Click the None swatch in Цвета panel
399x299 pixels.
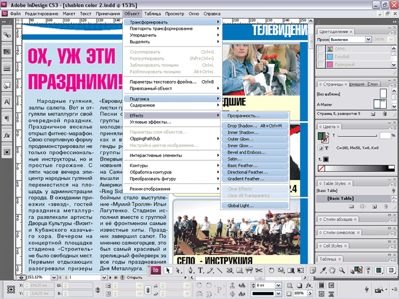[322, 168]
